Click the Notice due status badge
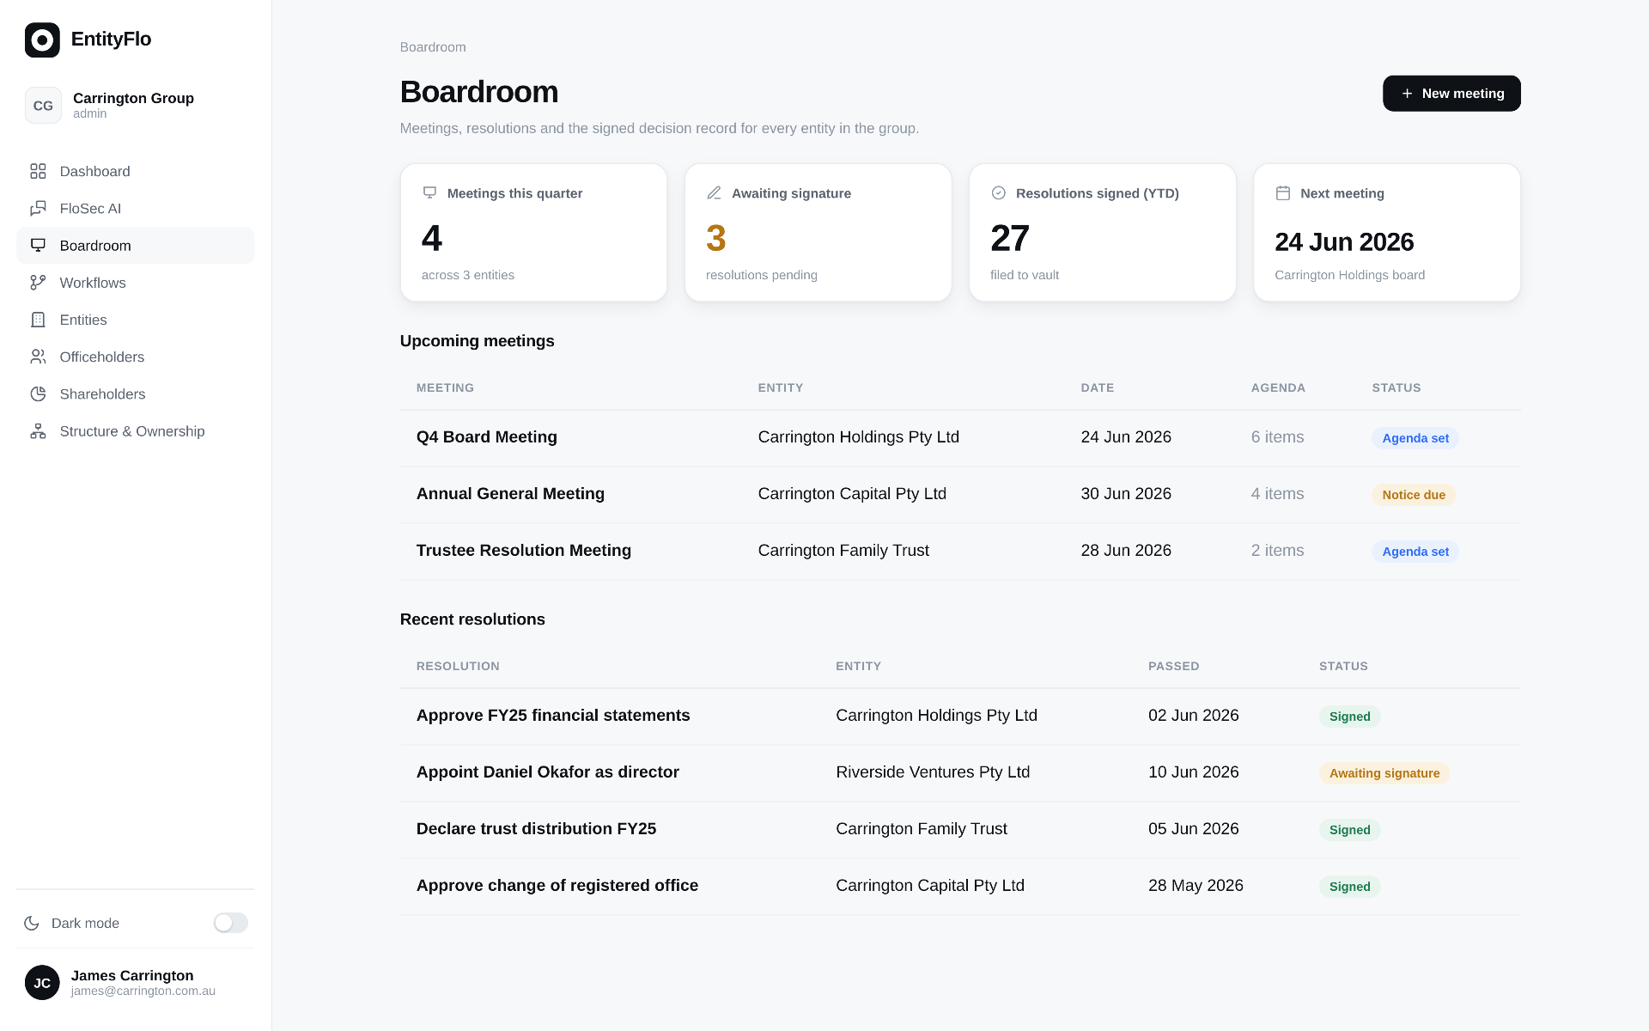The image size is (1649, 1031). pyautogui.click(x=1414, y=495)
